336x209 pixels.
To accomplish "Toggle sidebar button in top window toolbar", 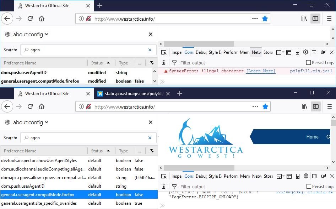I will point(315,19).
